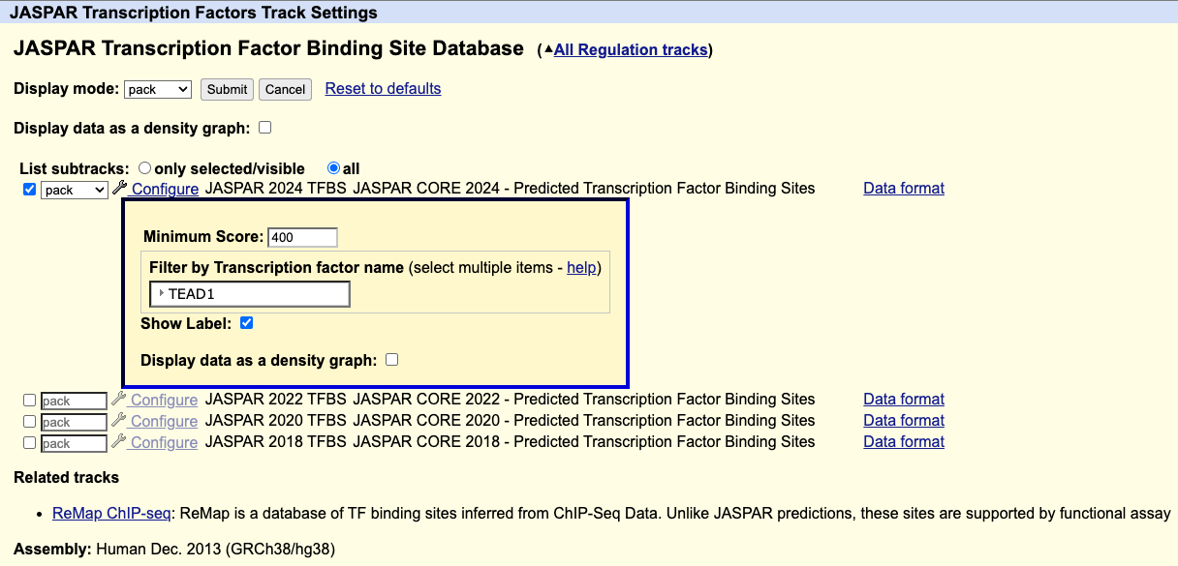Screen dimensions: 1178x566
Task: Select the 'only selected/visible' radio button
Action: point(145,168)
